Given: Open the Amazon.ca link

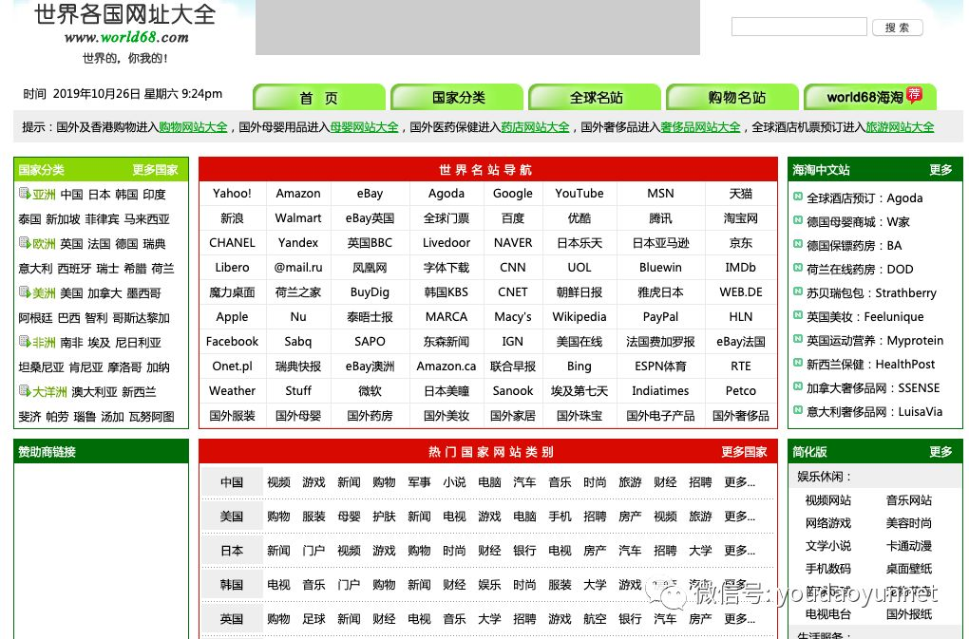Looking at the screenshot, I should 446,366.
